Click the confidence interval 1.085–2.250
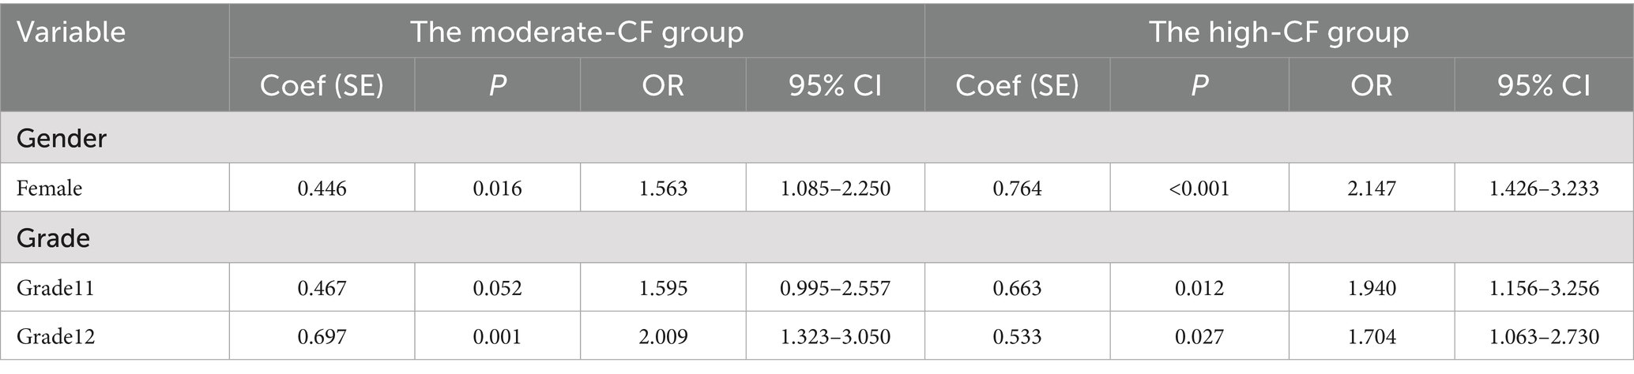 click(835, 189)
